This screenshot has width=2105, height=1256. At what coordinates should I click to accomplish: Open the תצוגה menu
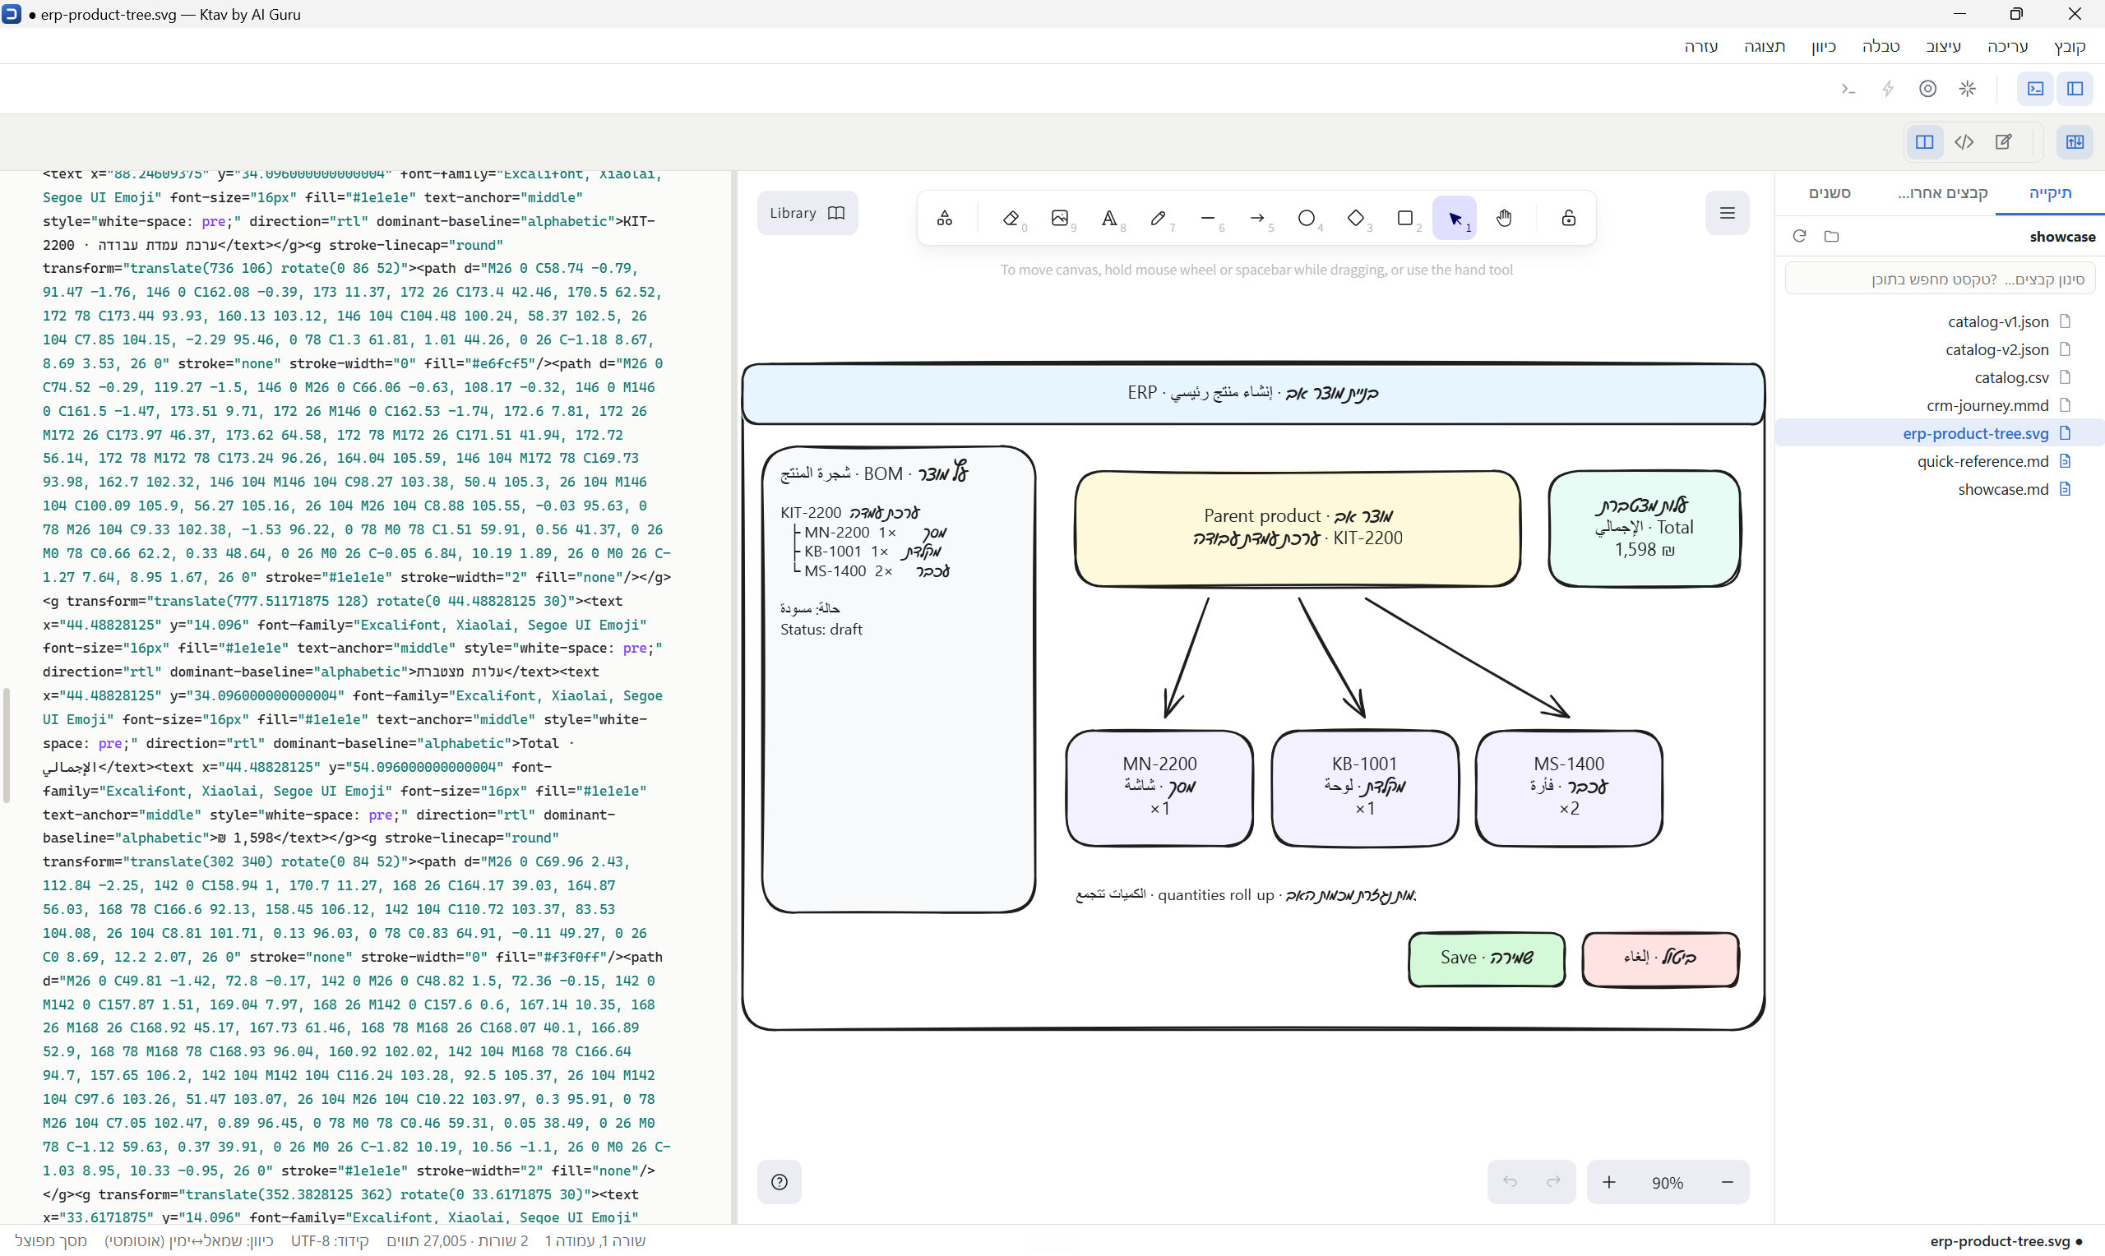click(1765, 47)
